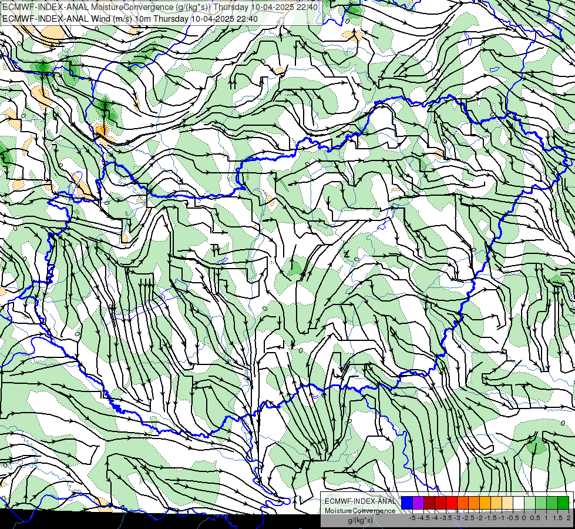The height and width of the screenshot is (529, 575).
Task: Click the -2 value on the legend scale
Action: 479,518
